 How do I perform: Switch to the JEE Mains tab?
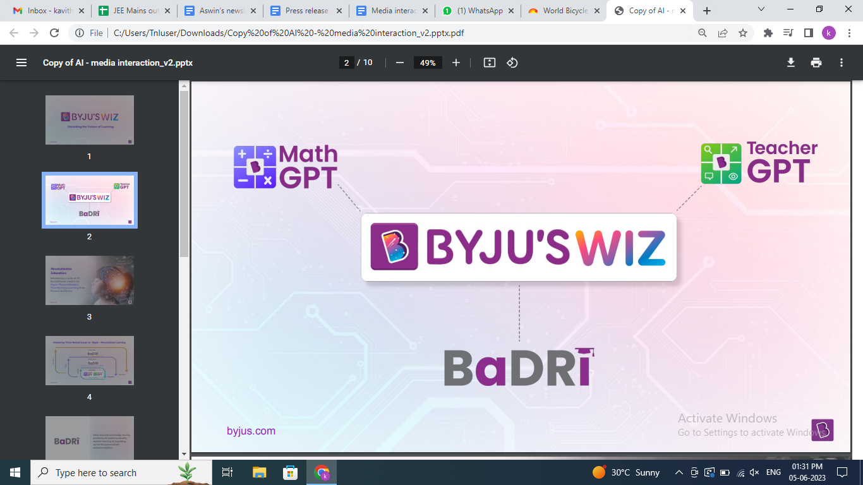pyautogui.click(x=134, y=11)
